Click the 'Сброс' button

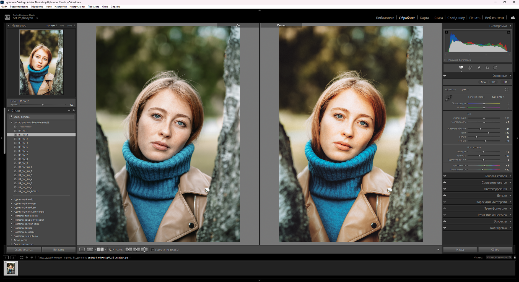[x=495, y=250]
